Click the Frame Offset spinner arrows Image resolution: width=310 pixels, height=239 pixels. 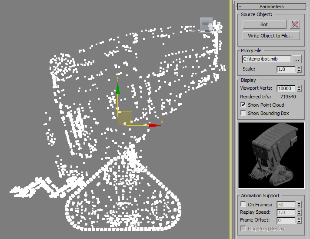click(x=299, y=220)
